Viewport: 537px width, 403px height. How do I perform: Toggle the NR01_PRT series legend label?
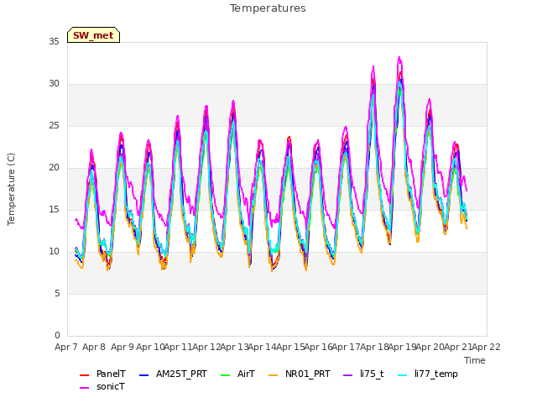pyautogui.click(x=308, y=374)
